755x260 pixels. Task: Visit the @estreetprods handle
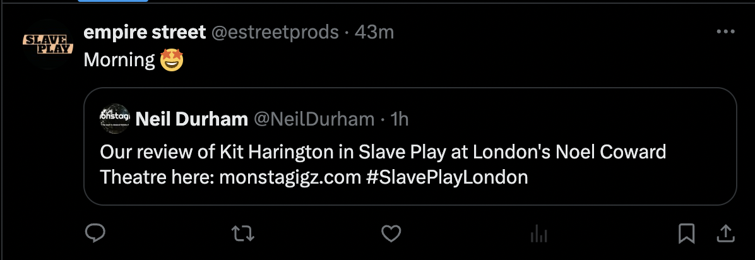click(275, 32)
